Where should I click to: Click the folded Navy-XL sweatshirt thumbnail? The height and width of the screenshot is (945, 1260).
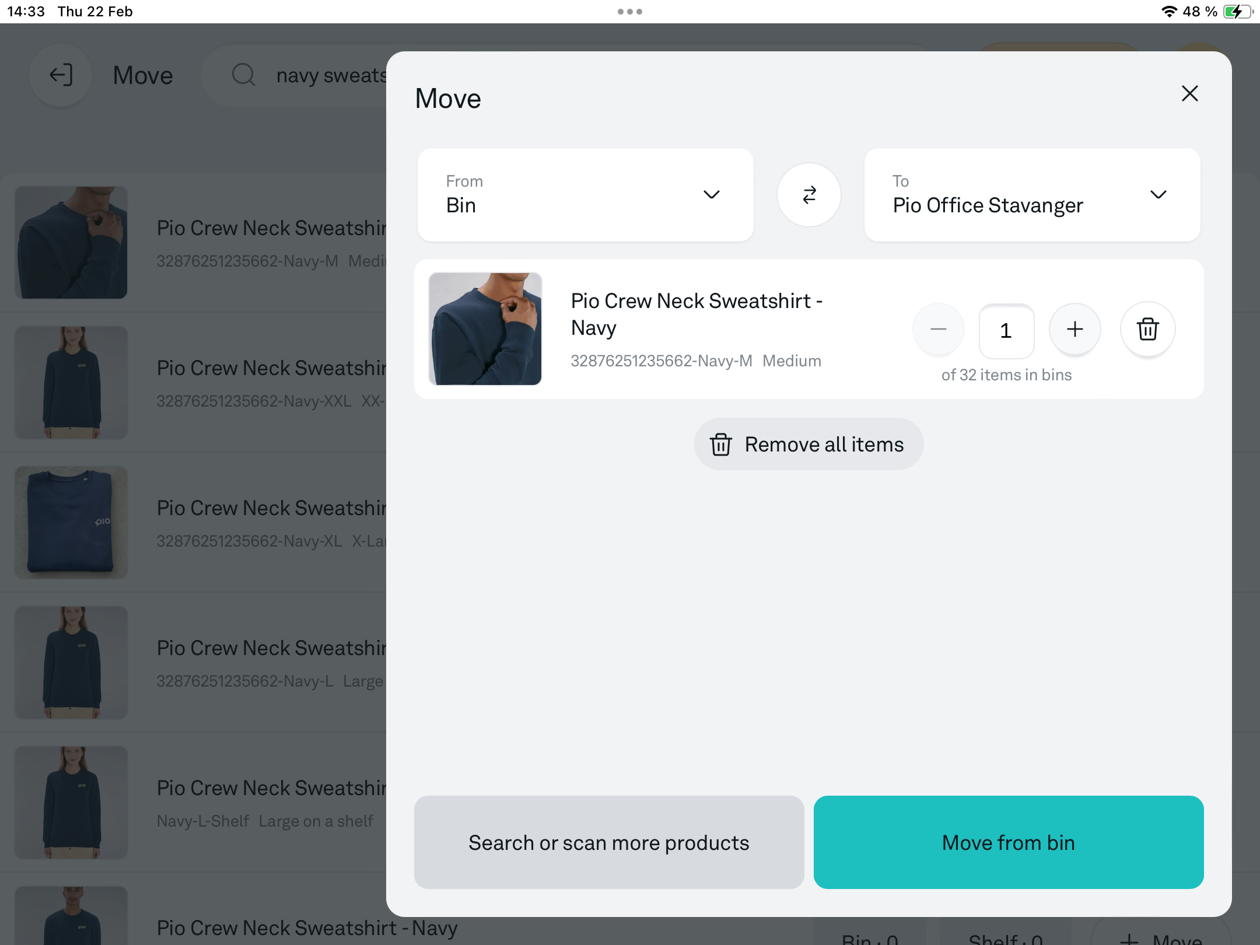pos(71,523)
